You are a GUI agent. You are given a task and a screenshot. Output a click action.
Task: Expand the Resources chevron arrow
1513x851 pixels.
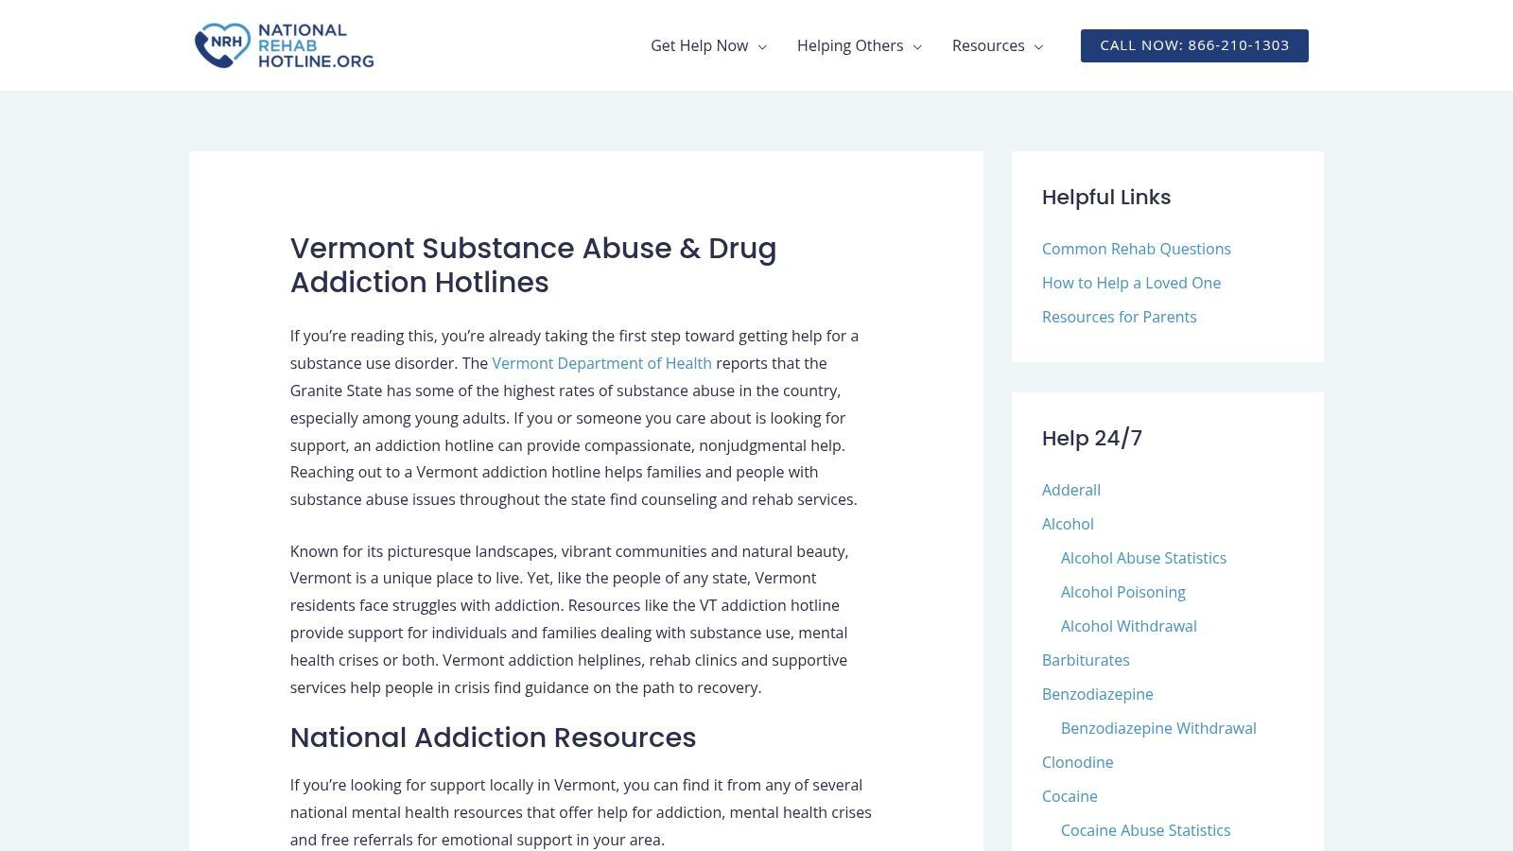(1038, 46)
